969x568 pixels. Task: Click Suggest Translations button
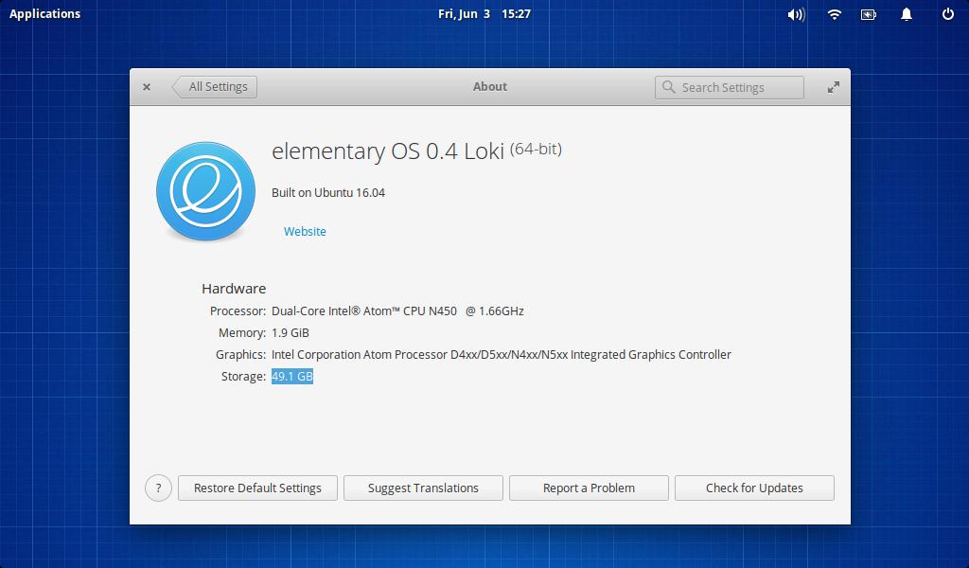(x=423, y=488)
